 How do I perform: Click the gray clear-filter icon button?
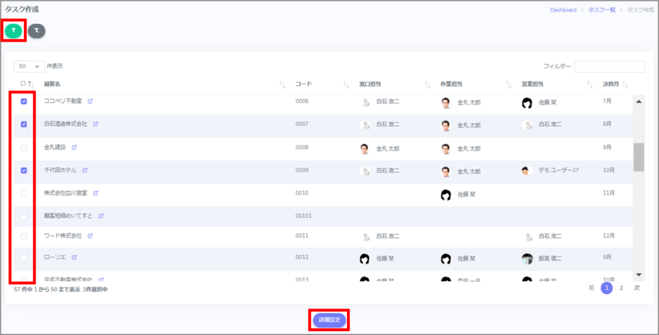pyautogui.click(x=37, y=30)
